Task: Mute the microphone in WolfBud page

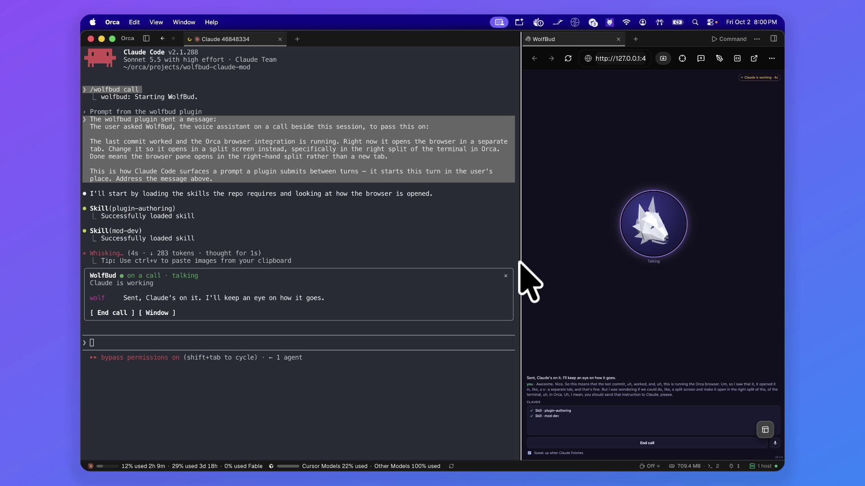Action: tap(775, 443)
